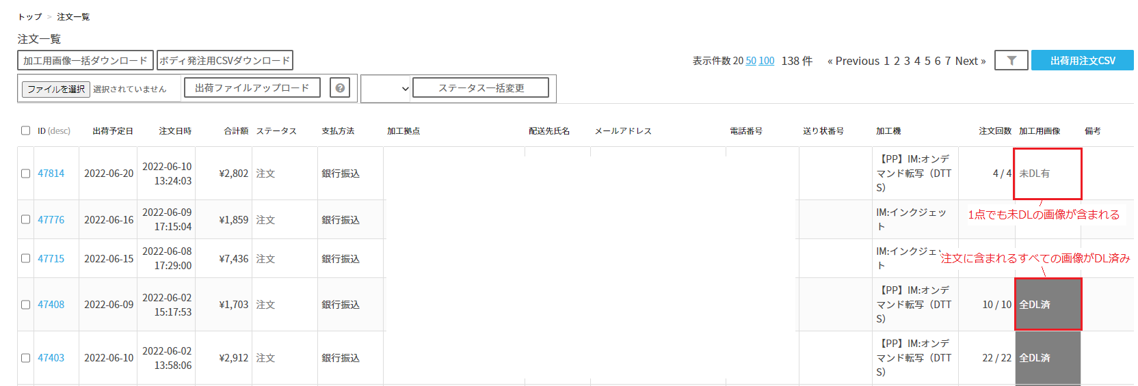Click 加工拠点 column header
Screen dimensions: 1138x386
coord(403,130)
